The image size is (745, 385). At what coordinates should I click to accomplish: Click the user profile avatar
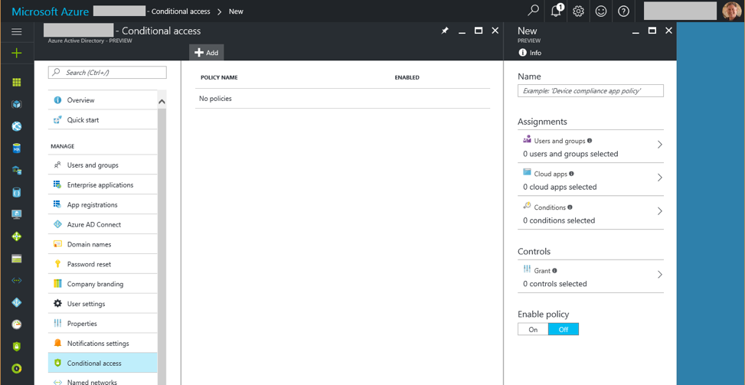click(x=731, y=11)
